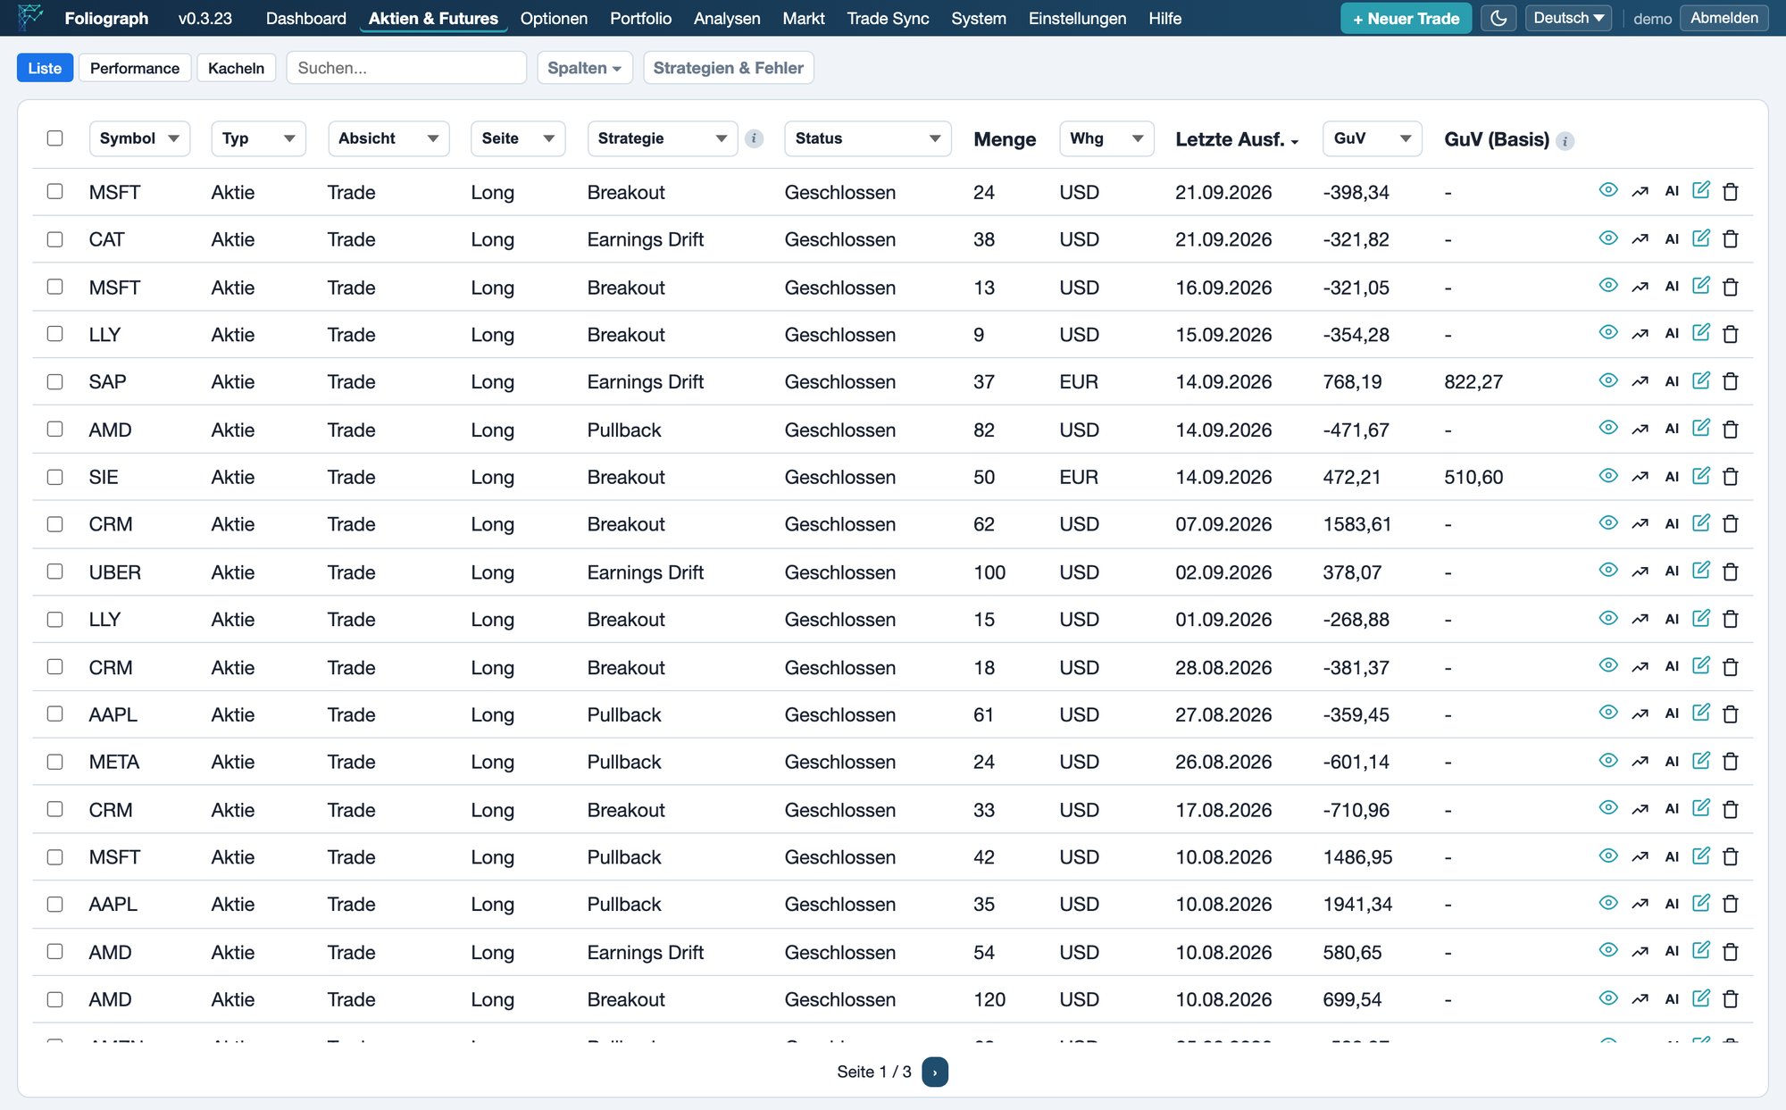View UBER trade details via eye icon
This screenshot has width=1786, height=1110.
1607,571
